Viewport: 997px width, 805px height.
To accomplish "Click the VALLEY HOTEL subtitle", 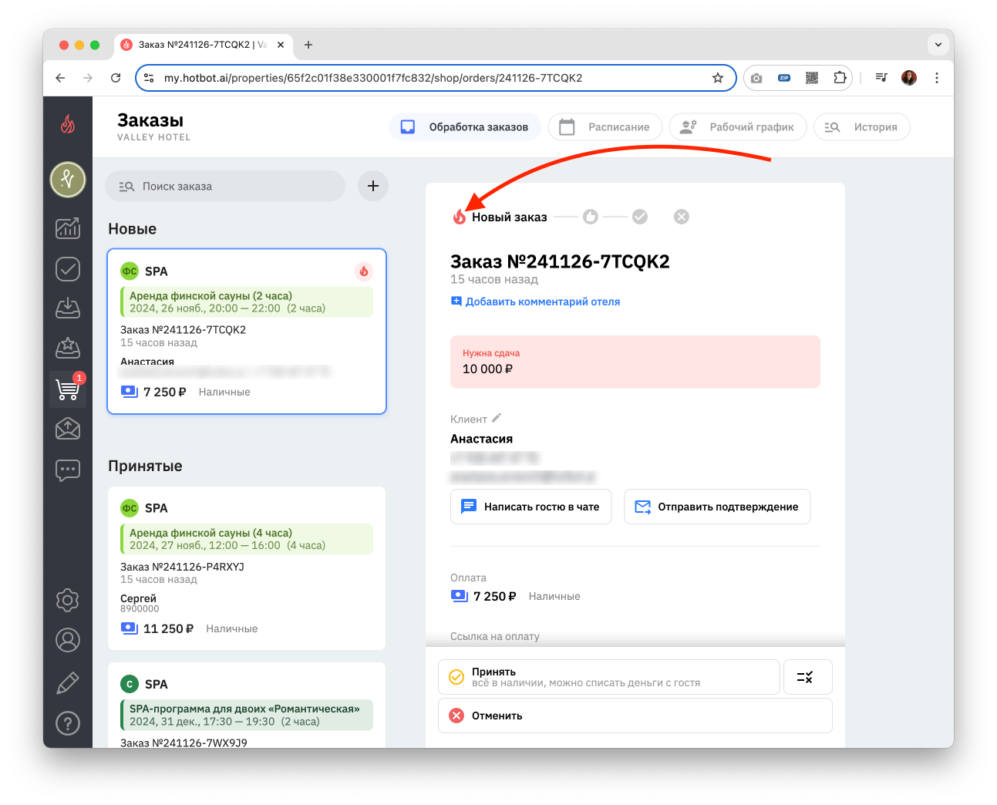I will point(153,137).
